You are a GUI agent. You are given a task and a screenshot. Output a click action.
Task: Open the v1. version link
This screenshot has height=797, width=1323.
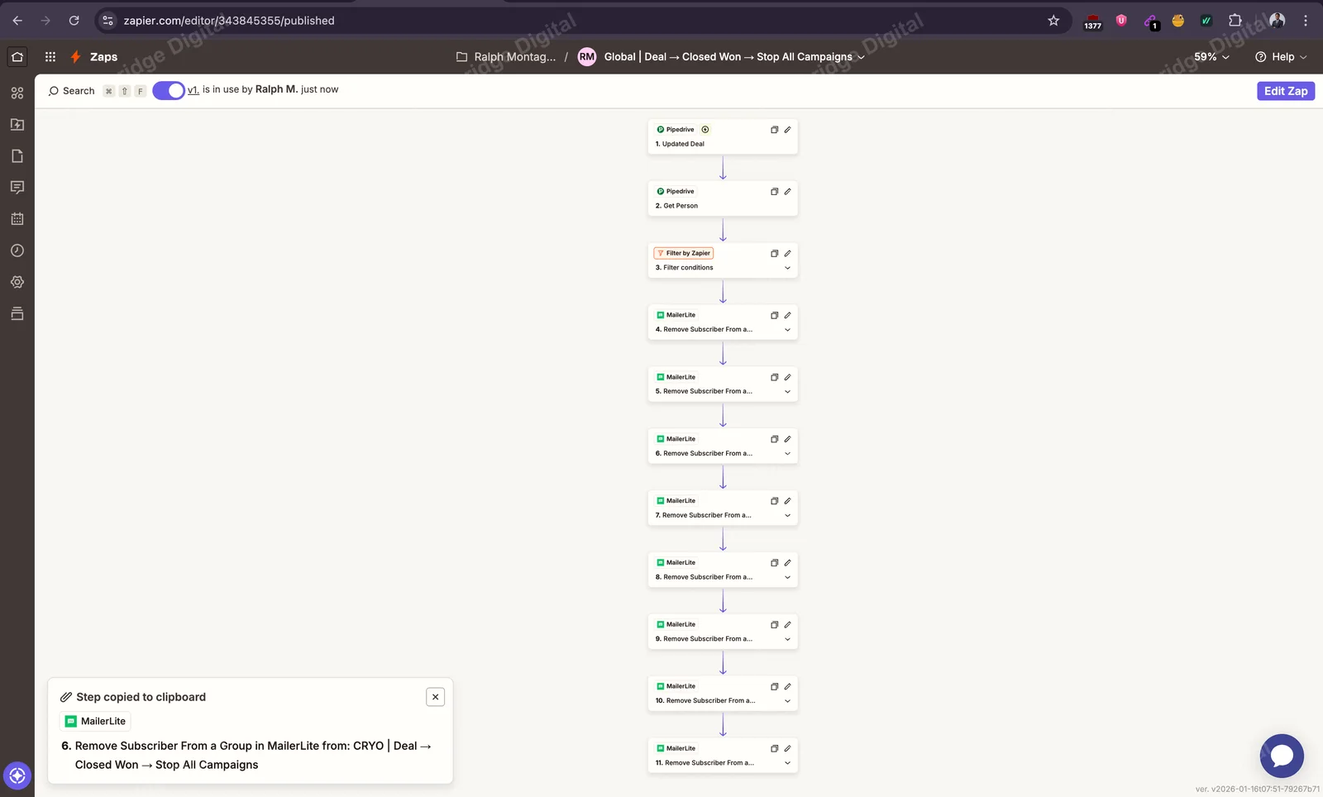click(193, 90)
